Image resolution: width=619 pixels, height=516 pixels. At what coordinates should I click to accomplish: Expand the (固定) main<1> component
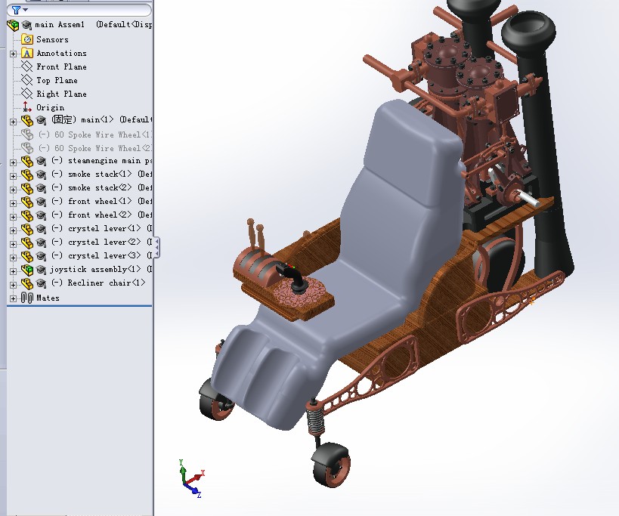[x=13, y=122]
